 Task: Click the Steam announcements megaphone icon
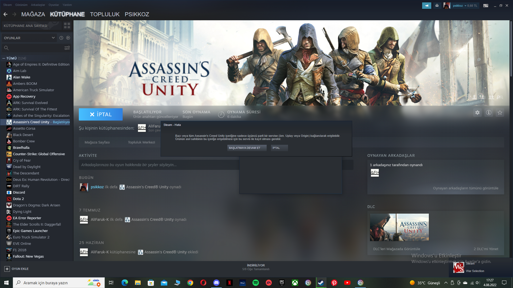427,6
